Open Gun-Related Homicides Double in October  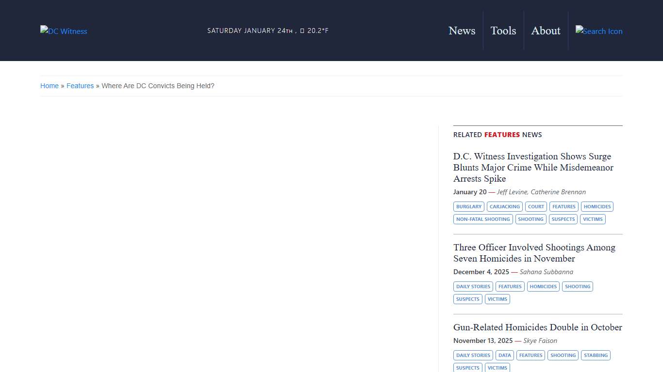point(537,327)
